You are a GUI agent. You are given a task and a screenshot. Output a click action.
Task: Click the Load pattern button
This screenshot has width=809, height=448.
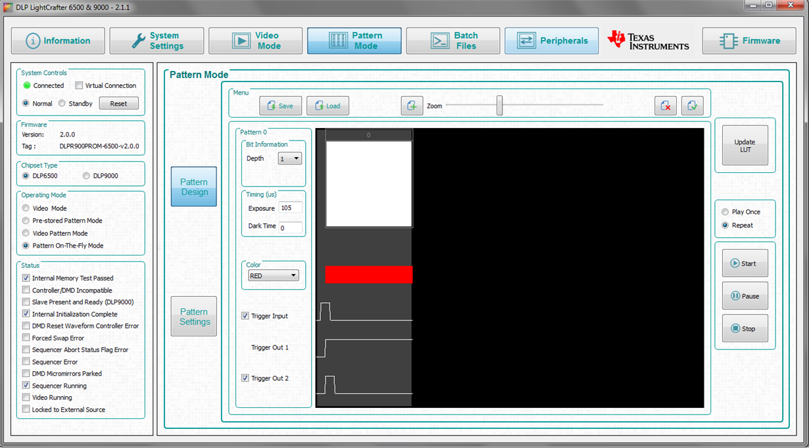[328, 106]
